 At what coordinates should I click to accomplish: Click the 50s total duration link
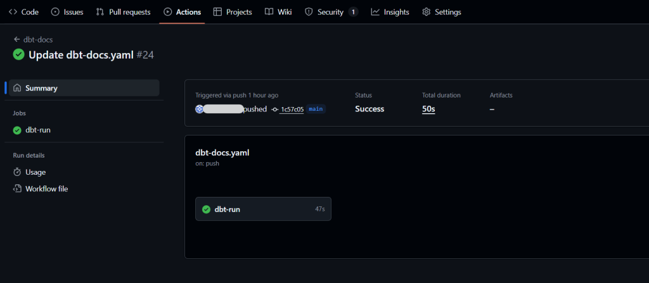pyautogui.click(x=428, y=109)
